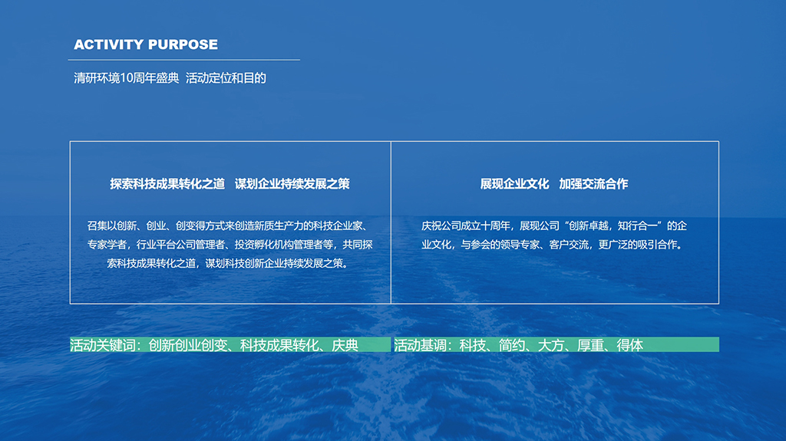Click the line starting 业文化，与参会的
The height and width of the screenshot is (441, 786).
[551, 245]
